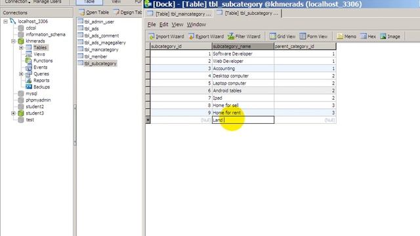
Task: Switch to the tbl_subcategory tab
Action: [248, 13]
